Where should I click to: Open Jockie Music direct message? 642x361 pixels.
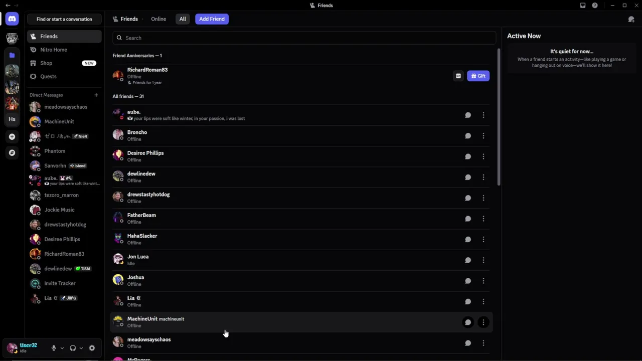pyautogui.click(x=64, y=210)
